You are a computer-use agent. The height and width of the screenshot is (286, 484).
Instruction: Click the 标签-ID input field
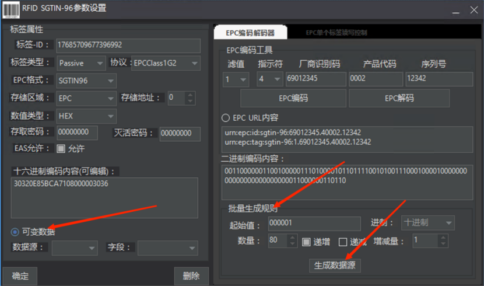128,46
